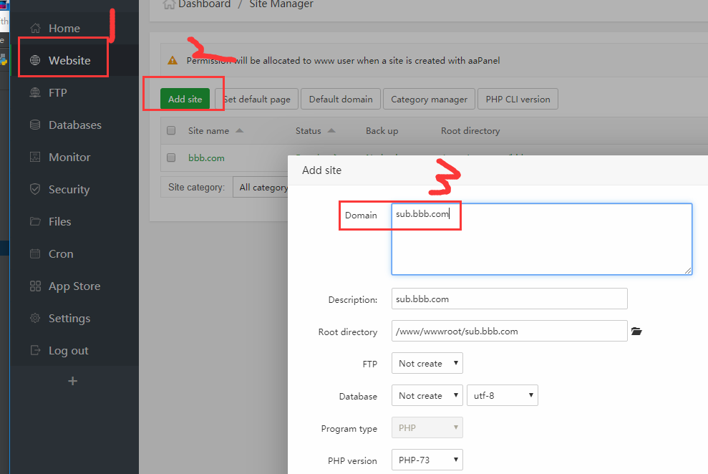Open folder browser for Root directory
This screenshot has width=708, height=474.
tap(636, 331)
